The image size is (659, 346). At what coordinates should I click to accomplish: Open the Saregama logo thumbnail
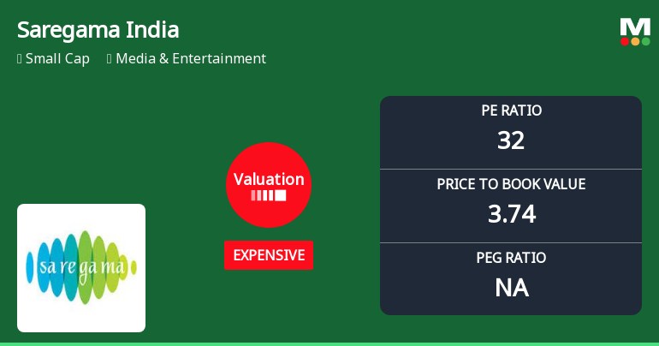coord(81,268)
